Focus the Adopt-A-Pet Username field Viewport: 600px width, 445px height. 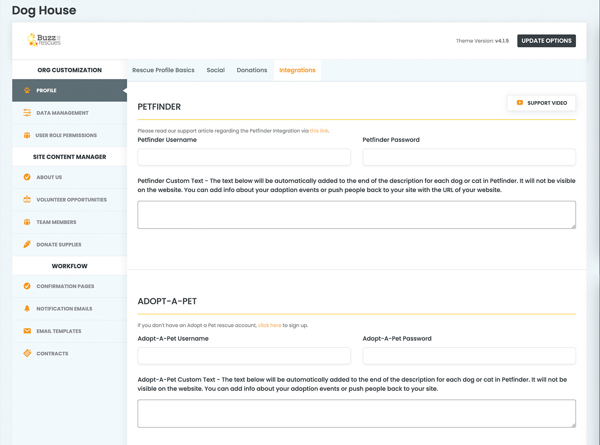(x=244, y=356)
